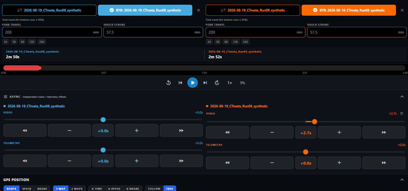Switch the GPS map to the BRAKE tab
The width and height of the screenshot is (408, 191).
click(x=42, y=189)
